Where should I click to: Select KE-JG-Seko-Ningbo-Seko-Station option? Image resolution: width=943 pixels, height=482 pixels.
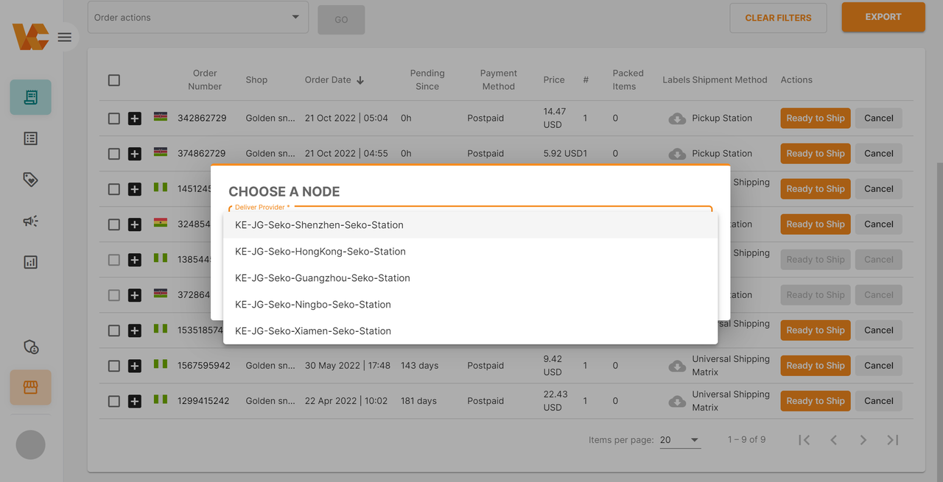471,305
